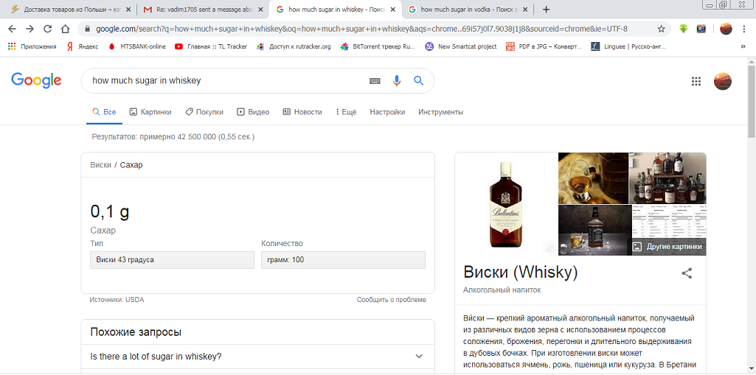Open the shelf of bottles image
This screenshot has width=756, height=375.
tap(667, 178)
